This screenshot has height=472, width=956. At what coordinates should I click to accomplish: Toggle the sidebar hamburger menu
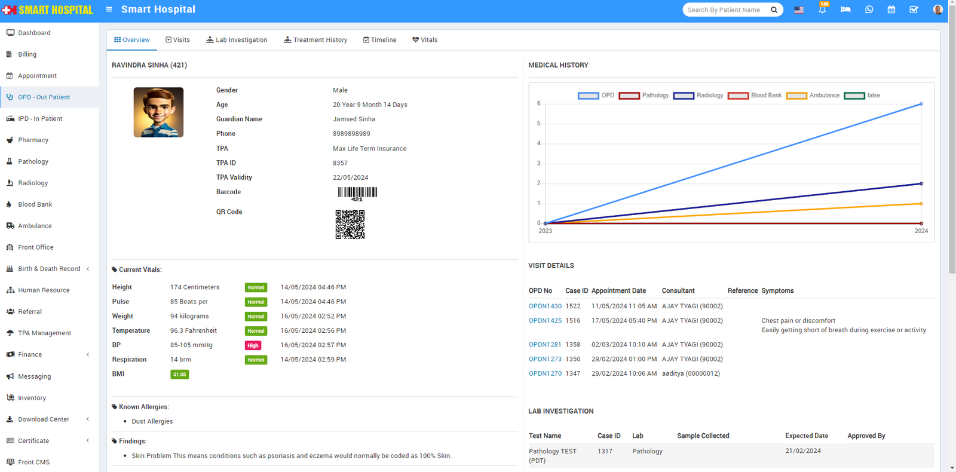pos(109,10)
